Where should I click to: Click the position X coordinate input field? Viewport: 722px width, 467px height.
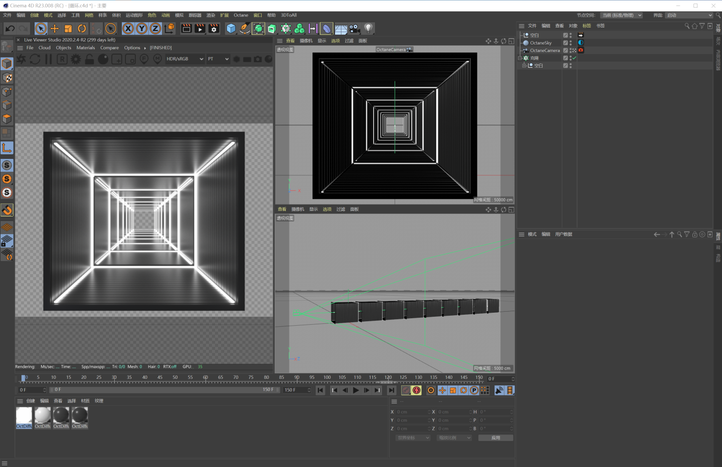[413, 412]
